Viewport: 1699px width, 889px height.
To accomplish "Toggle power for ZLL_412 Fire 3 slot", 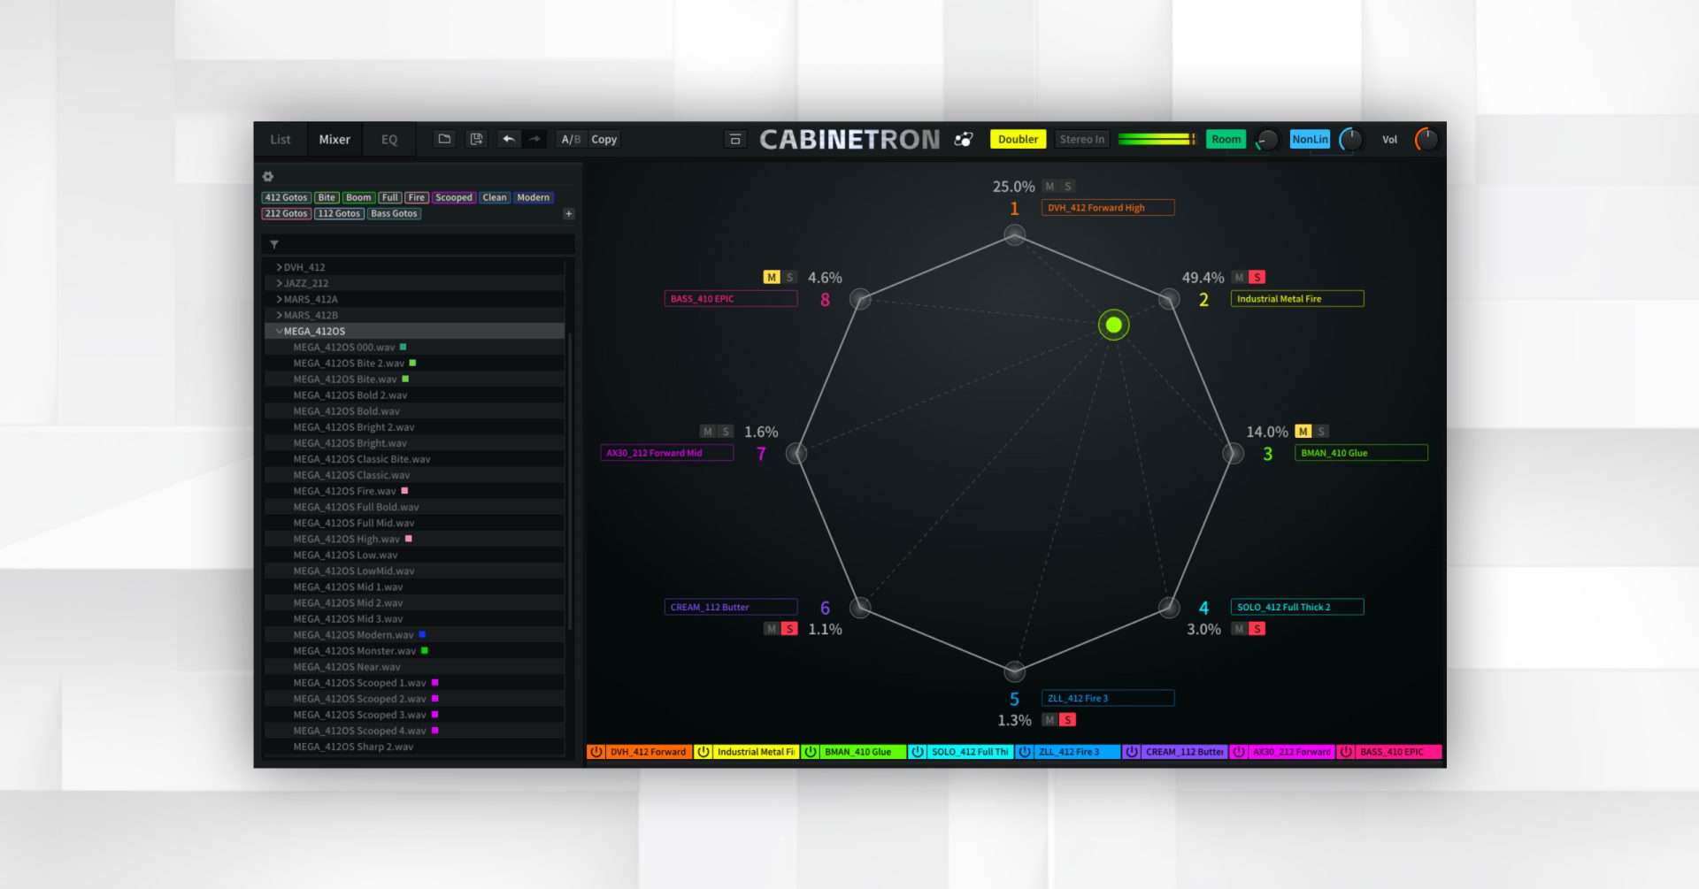I will pos(1025,752).
